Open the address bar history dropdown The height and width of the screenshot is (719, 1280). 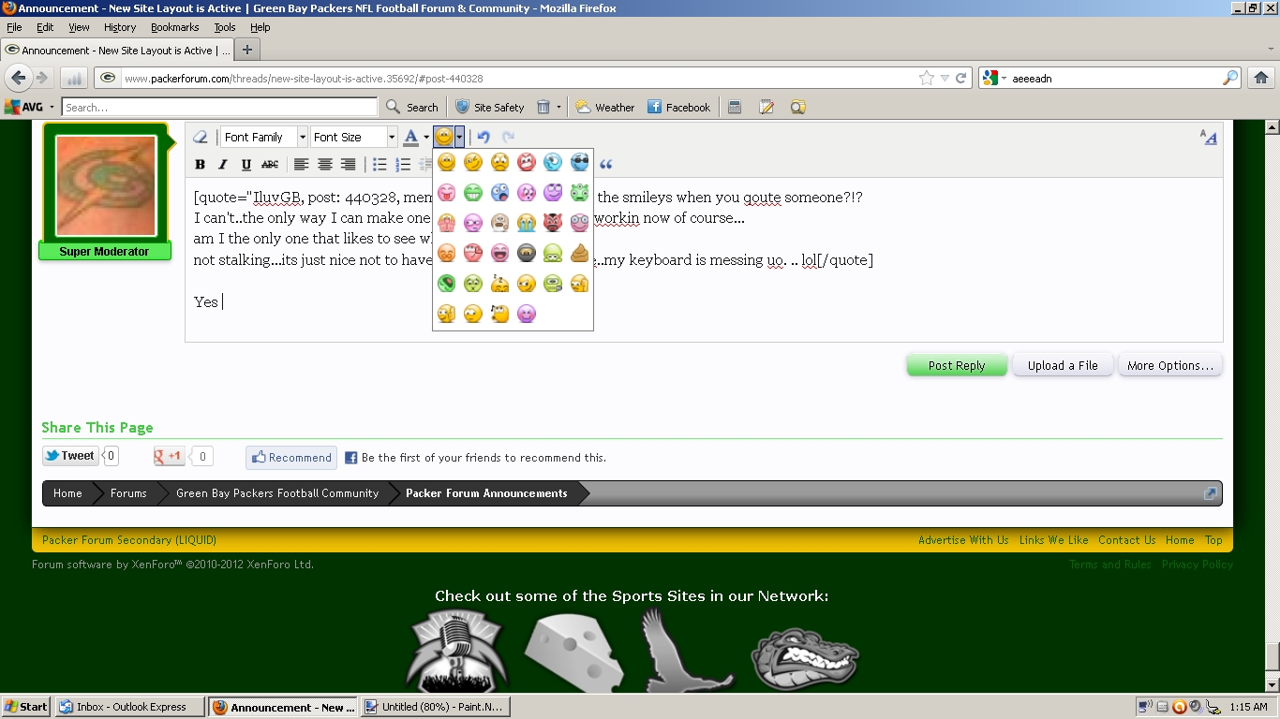coord(945,79)
